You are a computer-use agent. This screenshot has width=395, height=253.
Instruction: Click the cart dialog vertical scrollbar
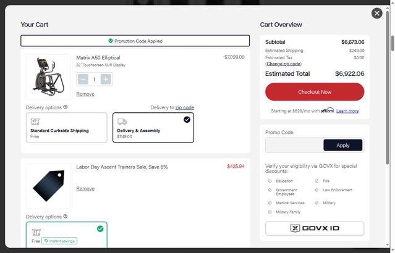388,88
